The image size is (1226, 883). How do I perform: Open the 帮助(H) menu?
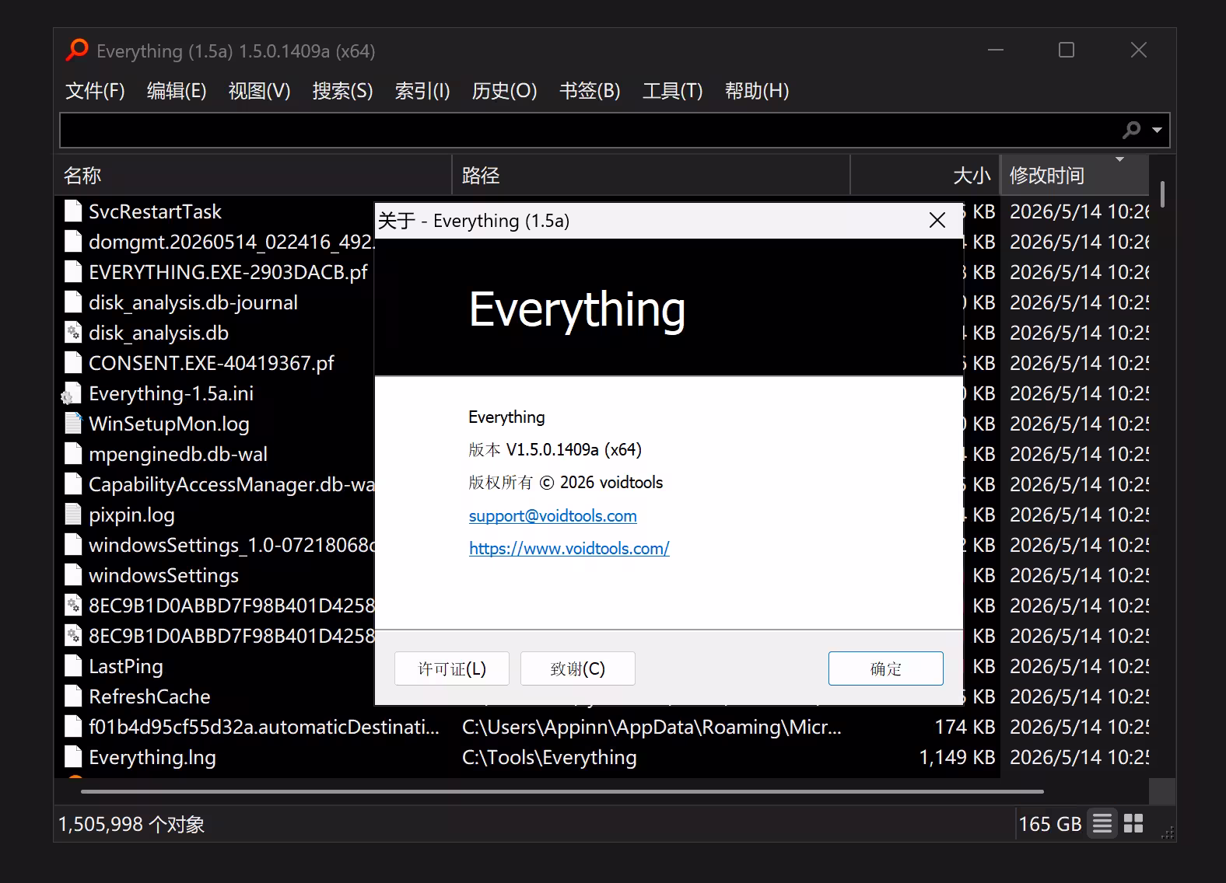[x=757, y=91]
